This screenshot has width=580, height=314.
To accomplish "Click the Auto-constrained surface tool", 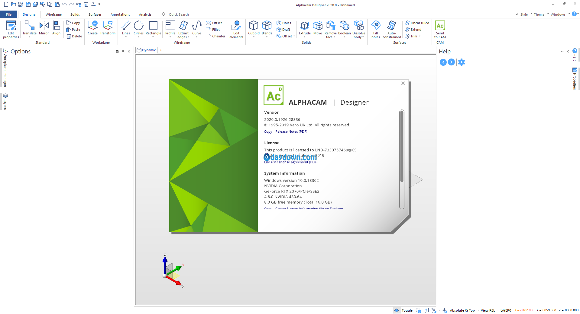I will [x=392, y=30].
